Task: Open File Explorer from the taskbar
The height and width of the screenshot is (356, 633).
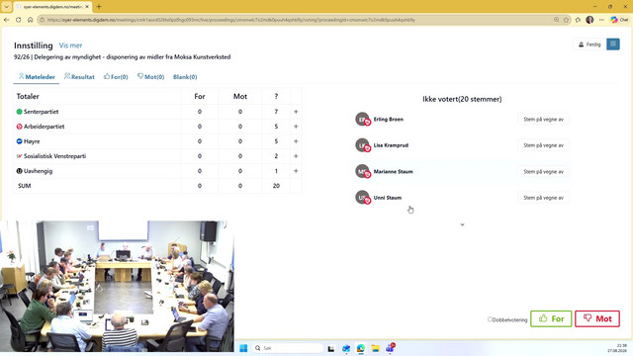Action: pyautogui.click(x=375, y=348)
